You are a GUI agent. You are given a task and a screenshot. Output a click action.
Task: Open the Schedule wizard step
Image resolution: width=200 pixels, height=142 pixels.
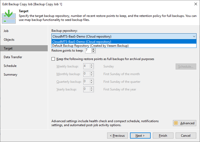click(x=10, y=66)
